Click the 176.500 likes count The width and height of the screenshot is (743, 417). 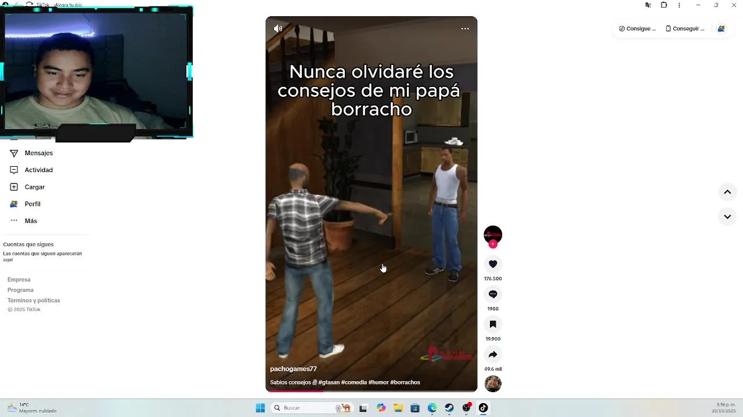pos(493,279)
